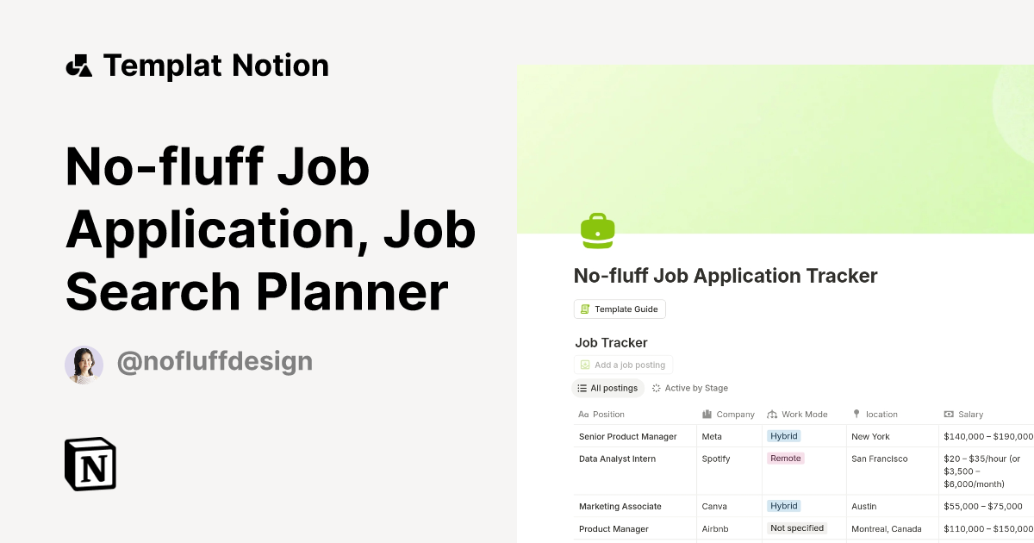
Task: Open the Template Guide
Action: tap(620, 309)
